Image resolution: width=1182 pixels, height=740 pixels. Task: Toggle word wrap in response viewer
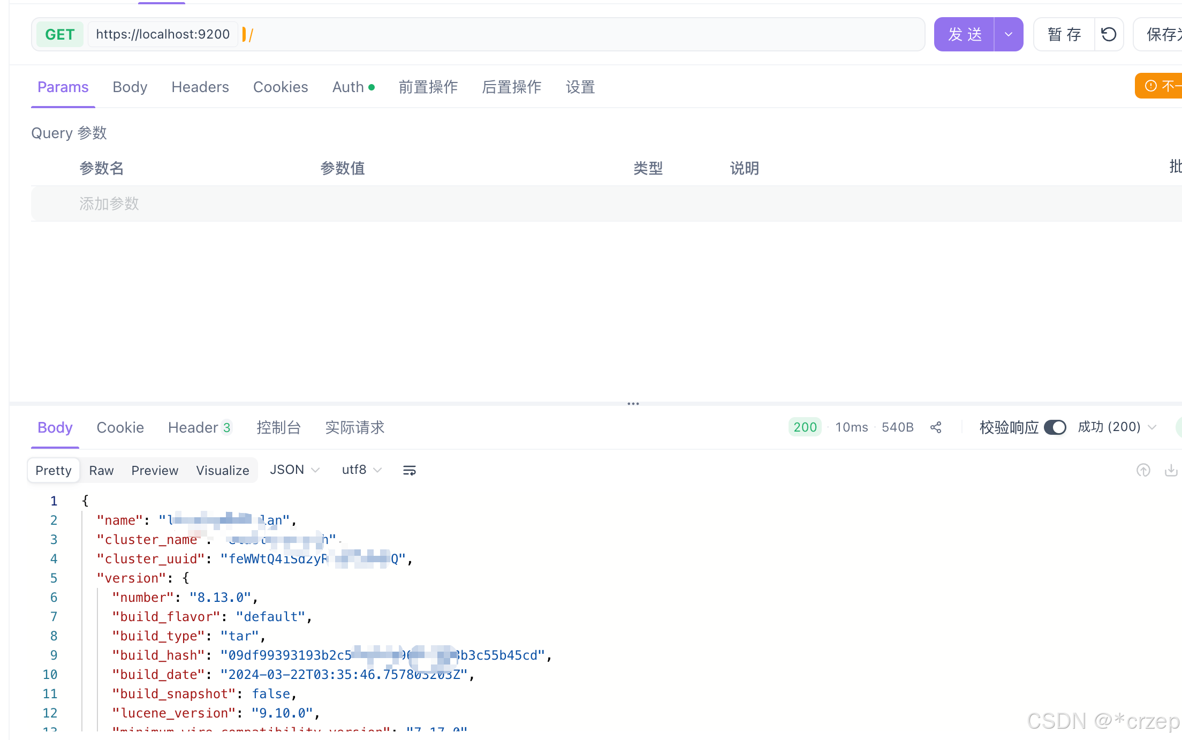pyautogui.click(x=409, y=470)
